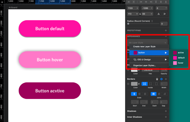This screenshot has height=122, width=190.
Task: Add a Prototyping interaction with plus
Action: pyautogui.click(x=166, y=30)
